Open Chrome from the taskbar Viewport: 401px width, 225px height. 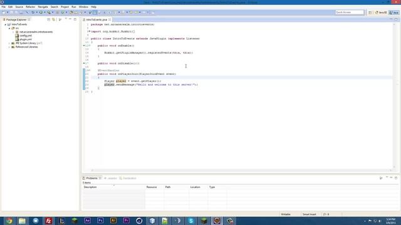9,221
